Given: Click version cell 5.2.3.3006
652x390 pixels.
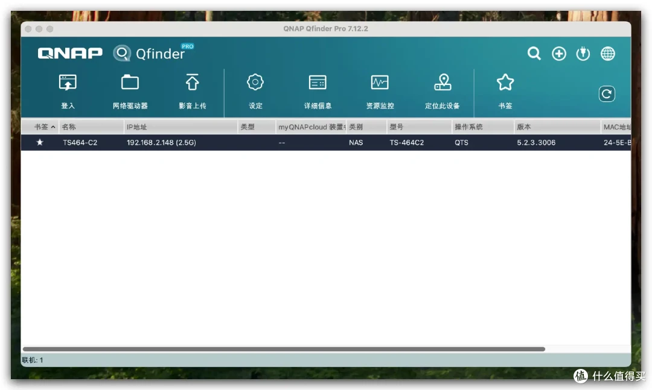Looking at the screenshot, I should 536,142.
